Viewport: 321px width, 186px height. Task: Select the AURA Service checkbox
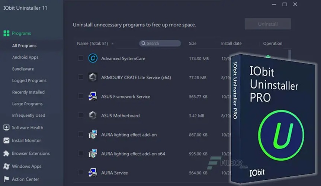tap(81, 173)
